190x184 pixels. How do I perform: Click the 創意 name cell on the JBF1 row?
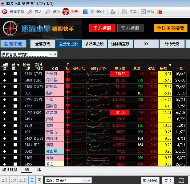pyautogui.click(x=55, y=145)
